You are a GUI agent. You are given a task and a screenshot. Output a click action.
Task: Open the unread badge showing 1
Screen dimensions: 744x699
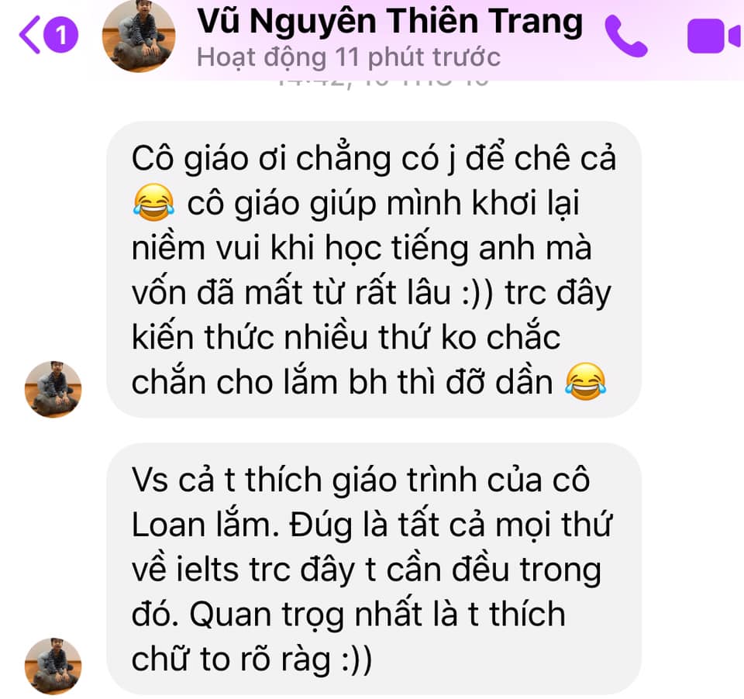pos(60,35)
